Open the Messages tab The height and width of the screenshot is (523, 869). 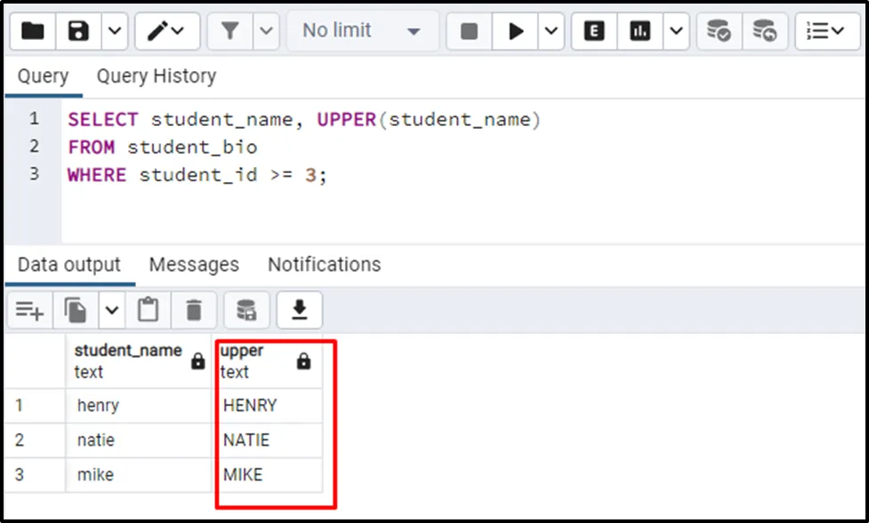click(194, 265)
